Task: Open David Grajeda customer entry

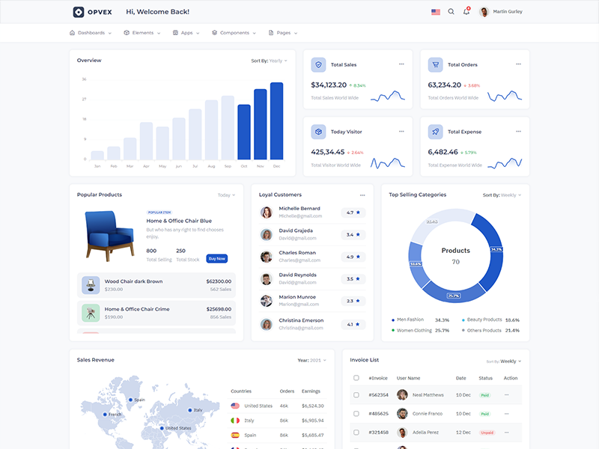Action: coord(312,234)
